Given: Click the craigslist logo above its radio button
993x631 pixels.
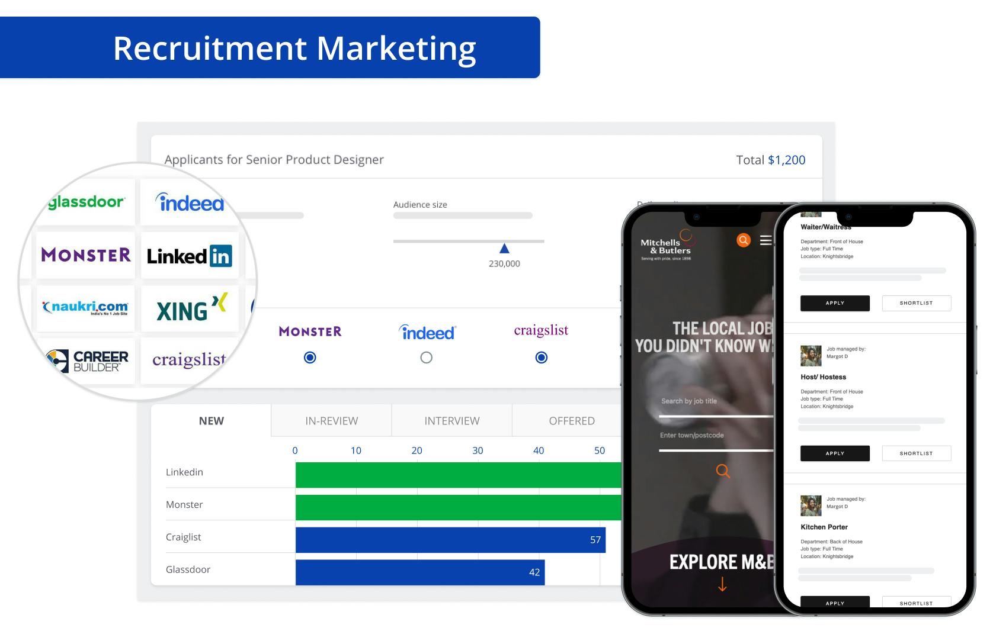Looking at the screenshot, I should coord(541,330).
